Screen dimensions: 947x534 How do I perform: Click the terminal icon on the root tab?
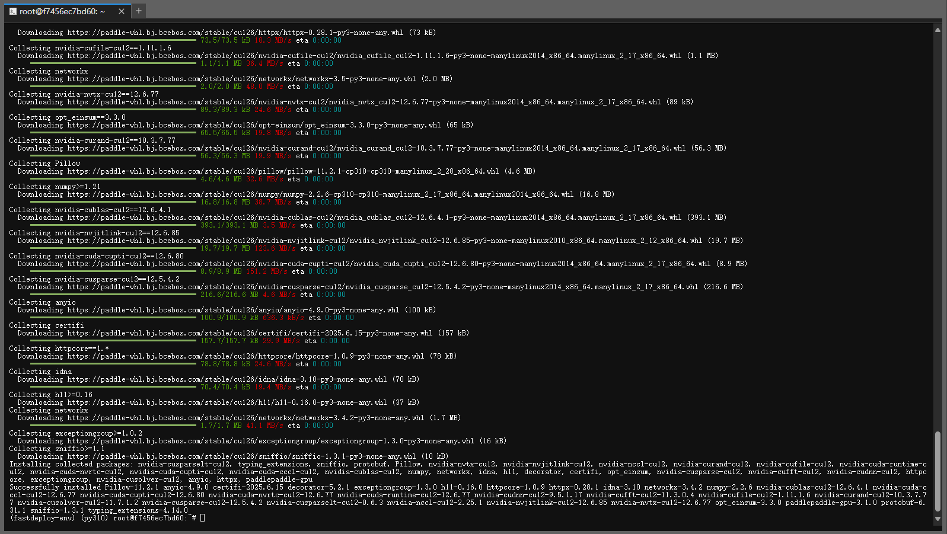coord(13,11)
